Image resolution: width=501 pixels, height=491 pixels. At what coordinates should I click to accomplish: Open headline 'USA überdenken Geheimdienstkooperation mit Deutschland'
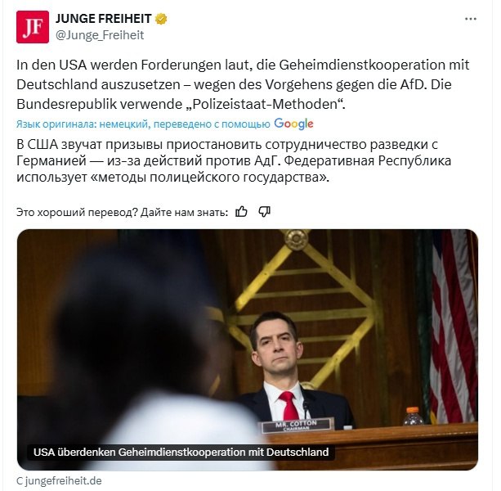(x=181, y=453)
